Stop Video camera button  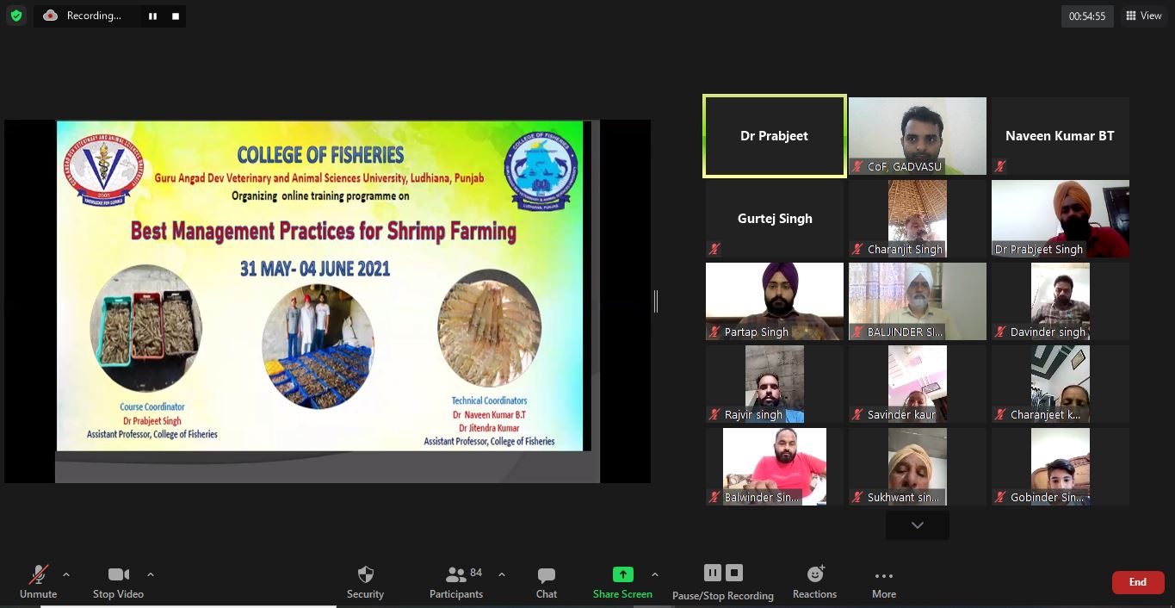(118, 582)
